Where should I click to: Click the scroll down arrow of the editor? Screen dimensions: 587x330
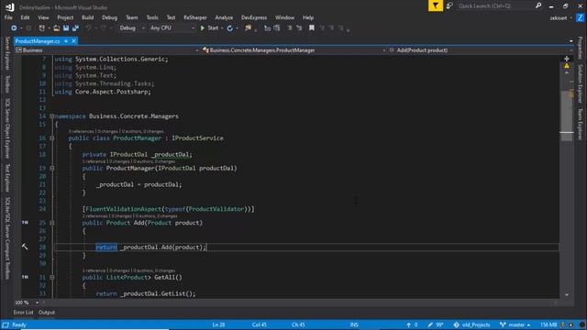click(567, 294)
